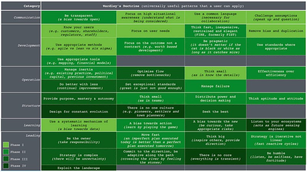
Task: Select the Development category label
Action: click(x=29, y=45)
